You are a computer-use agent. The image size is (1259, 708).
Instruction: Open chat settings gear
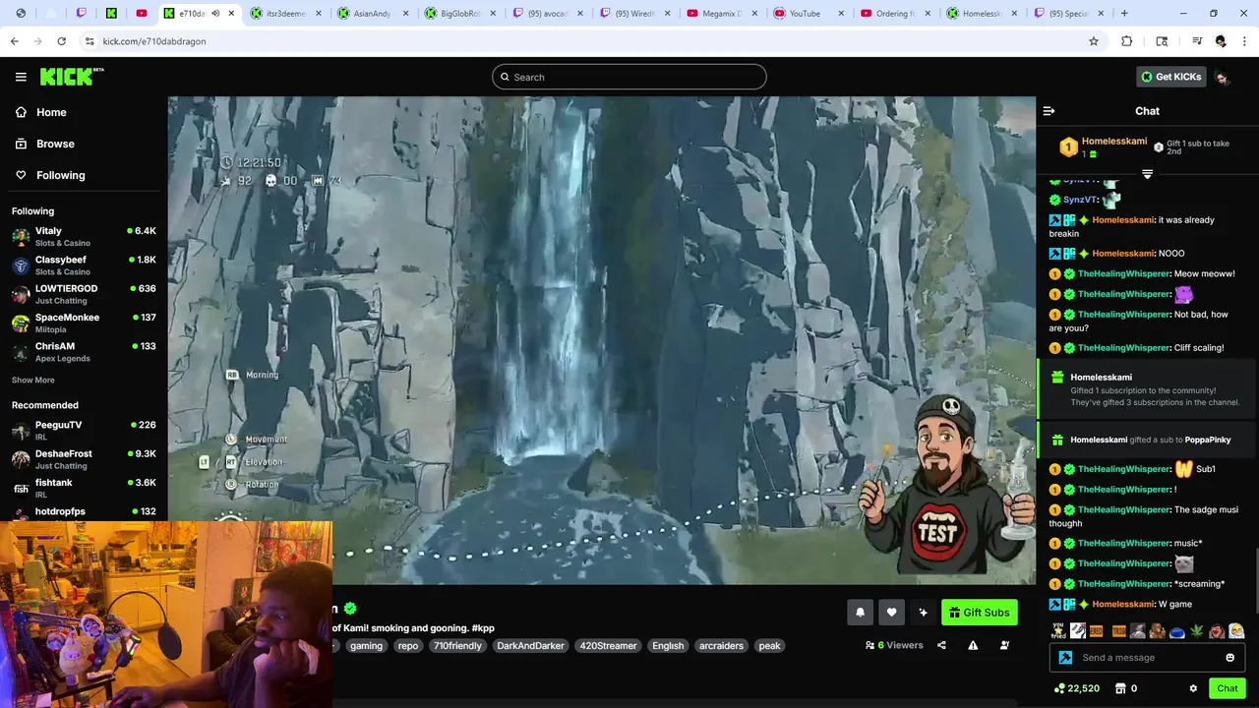click(1193, 688)
